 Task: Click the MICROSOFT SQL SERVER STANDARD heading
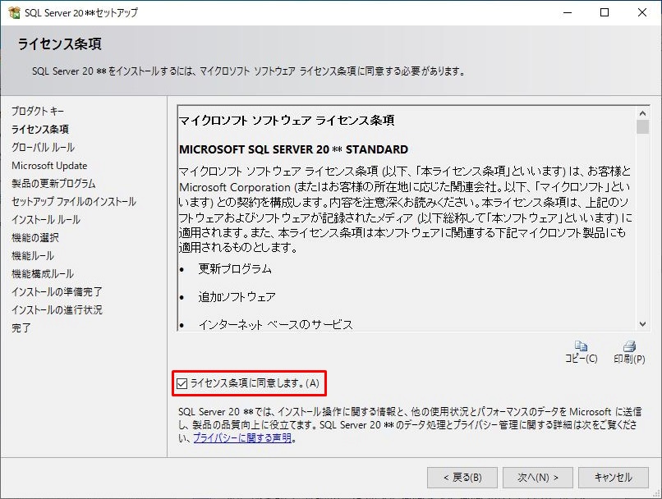coord(293,149)
